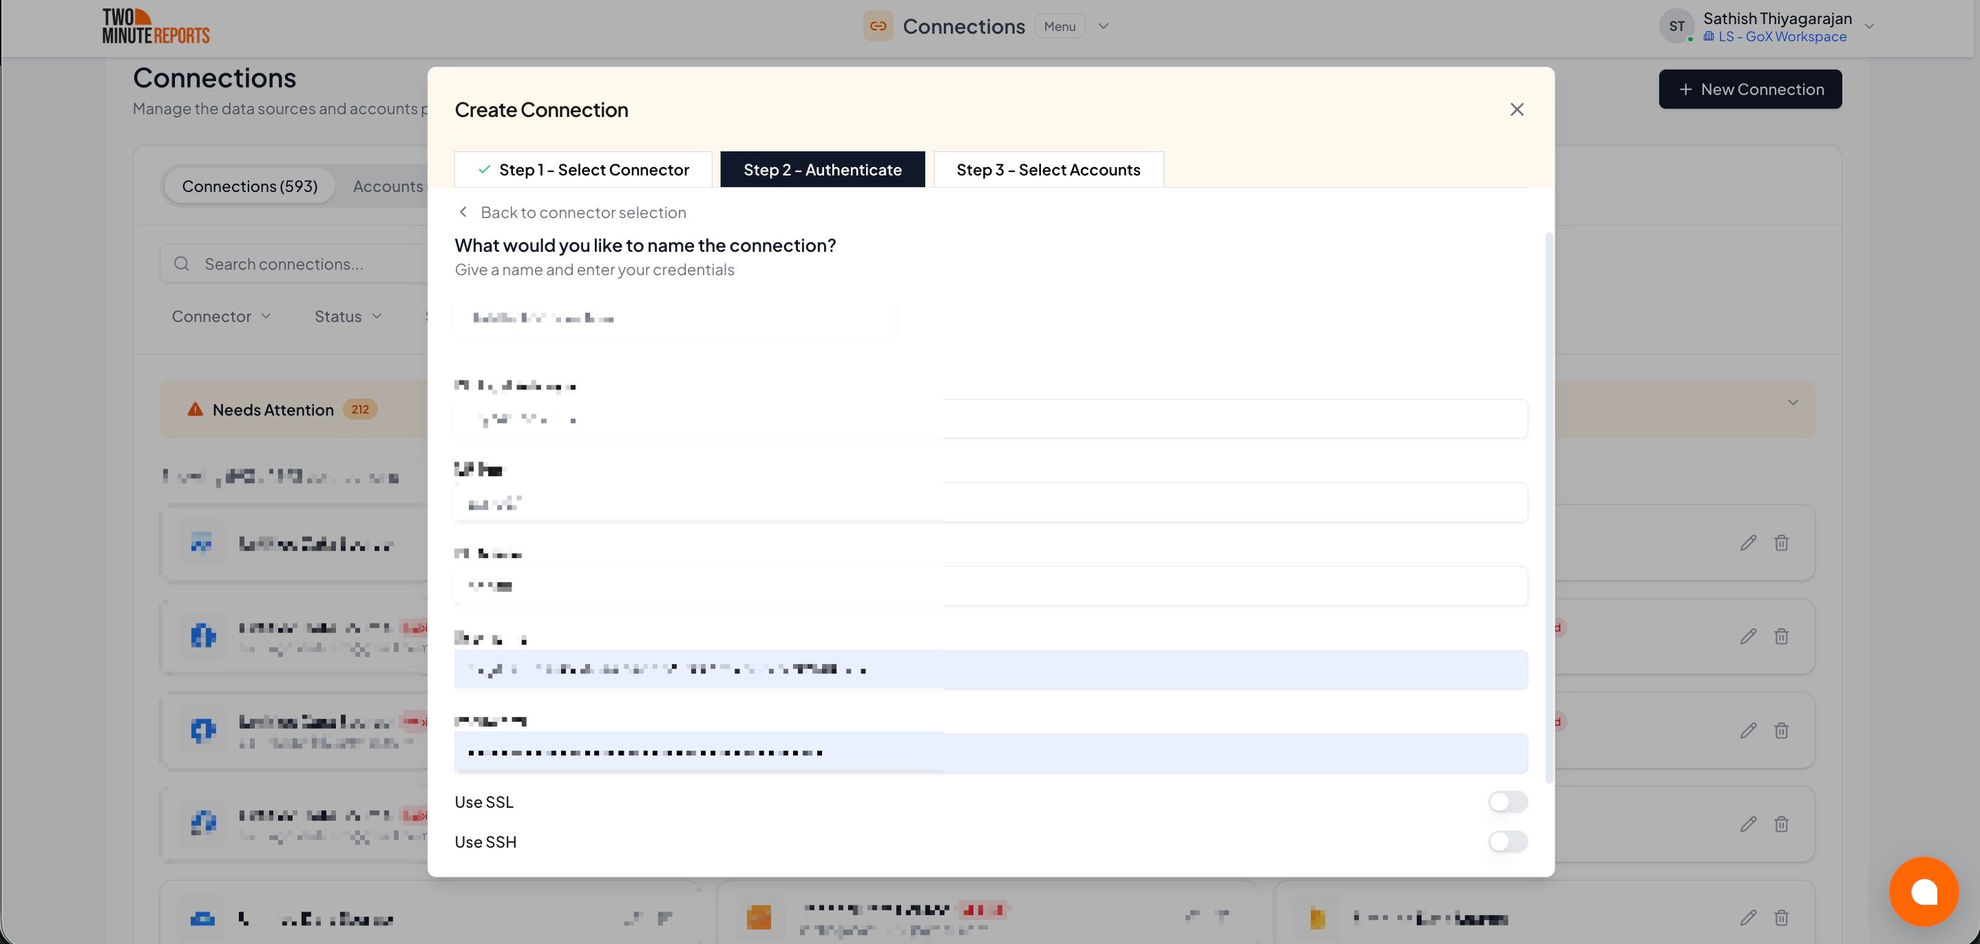Collapse the Needs Attention section chevron
Screen dimensions: 1980x944
[x=1793, y=403]
